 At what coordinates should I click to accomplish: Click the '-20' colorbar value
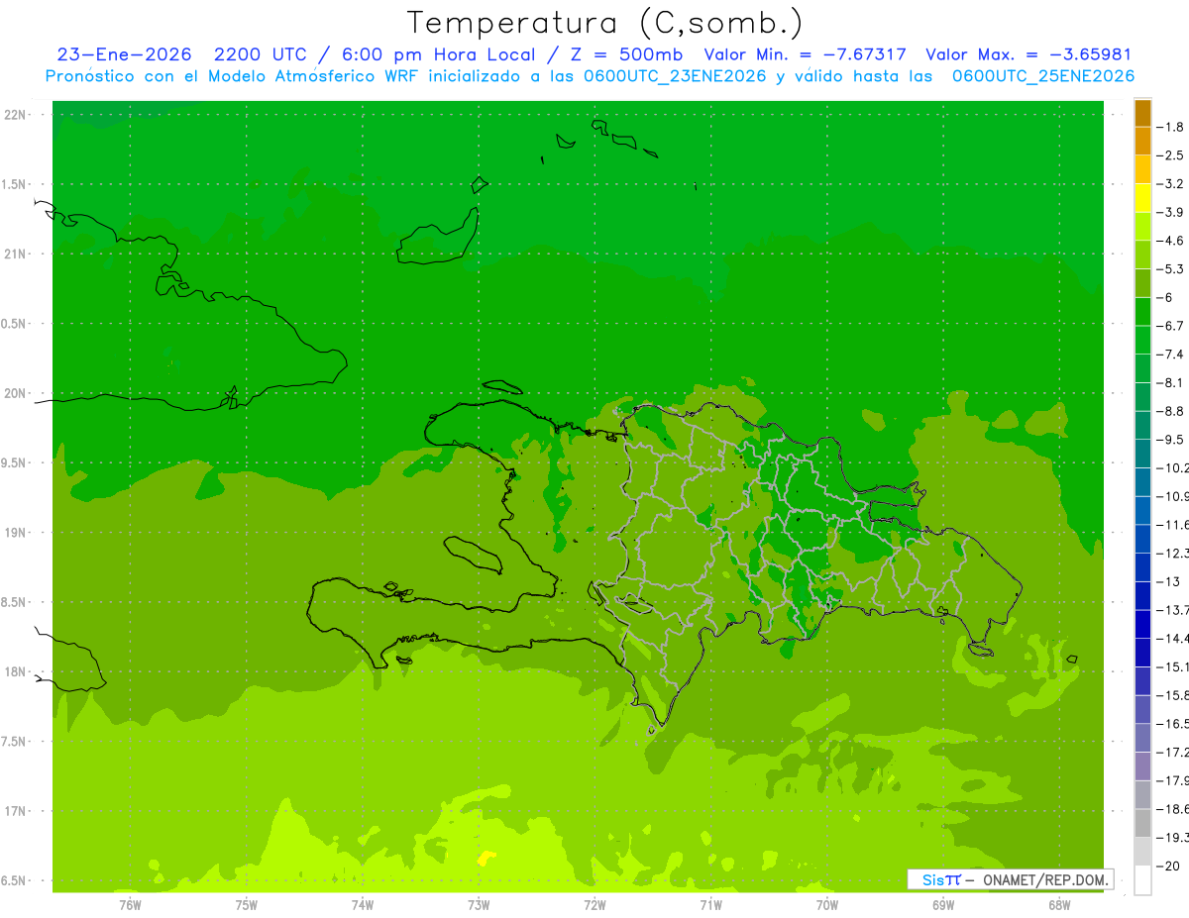(1167, 867)
